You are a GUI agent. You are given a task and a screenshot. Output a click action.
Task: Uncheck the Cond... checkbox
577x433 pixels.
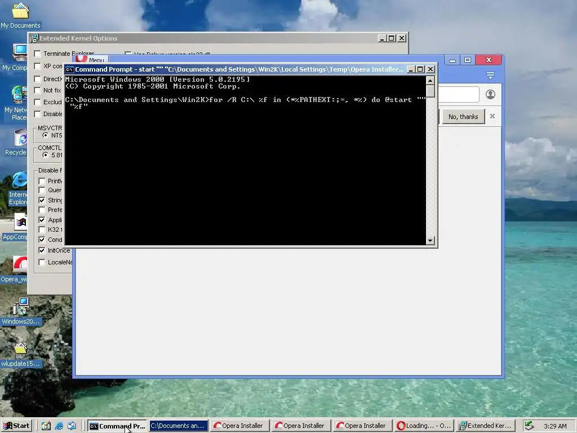tap(42, 240)
